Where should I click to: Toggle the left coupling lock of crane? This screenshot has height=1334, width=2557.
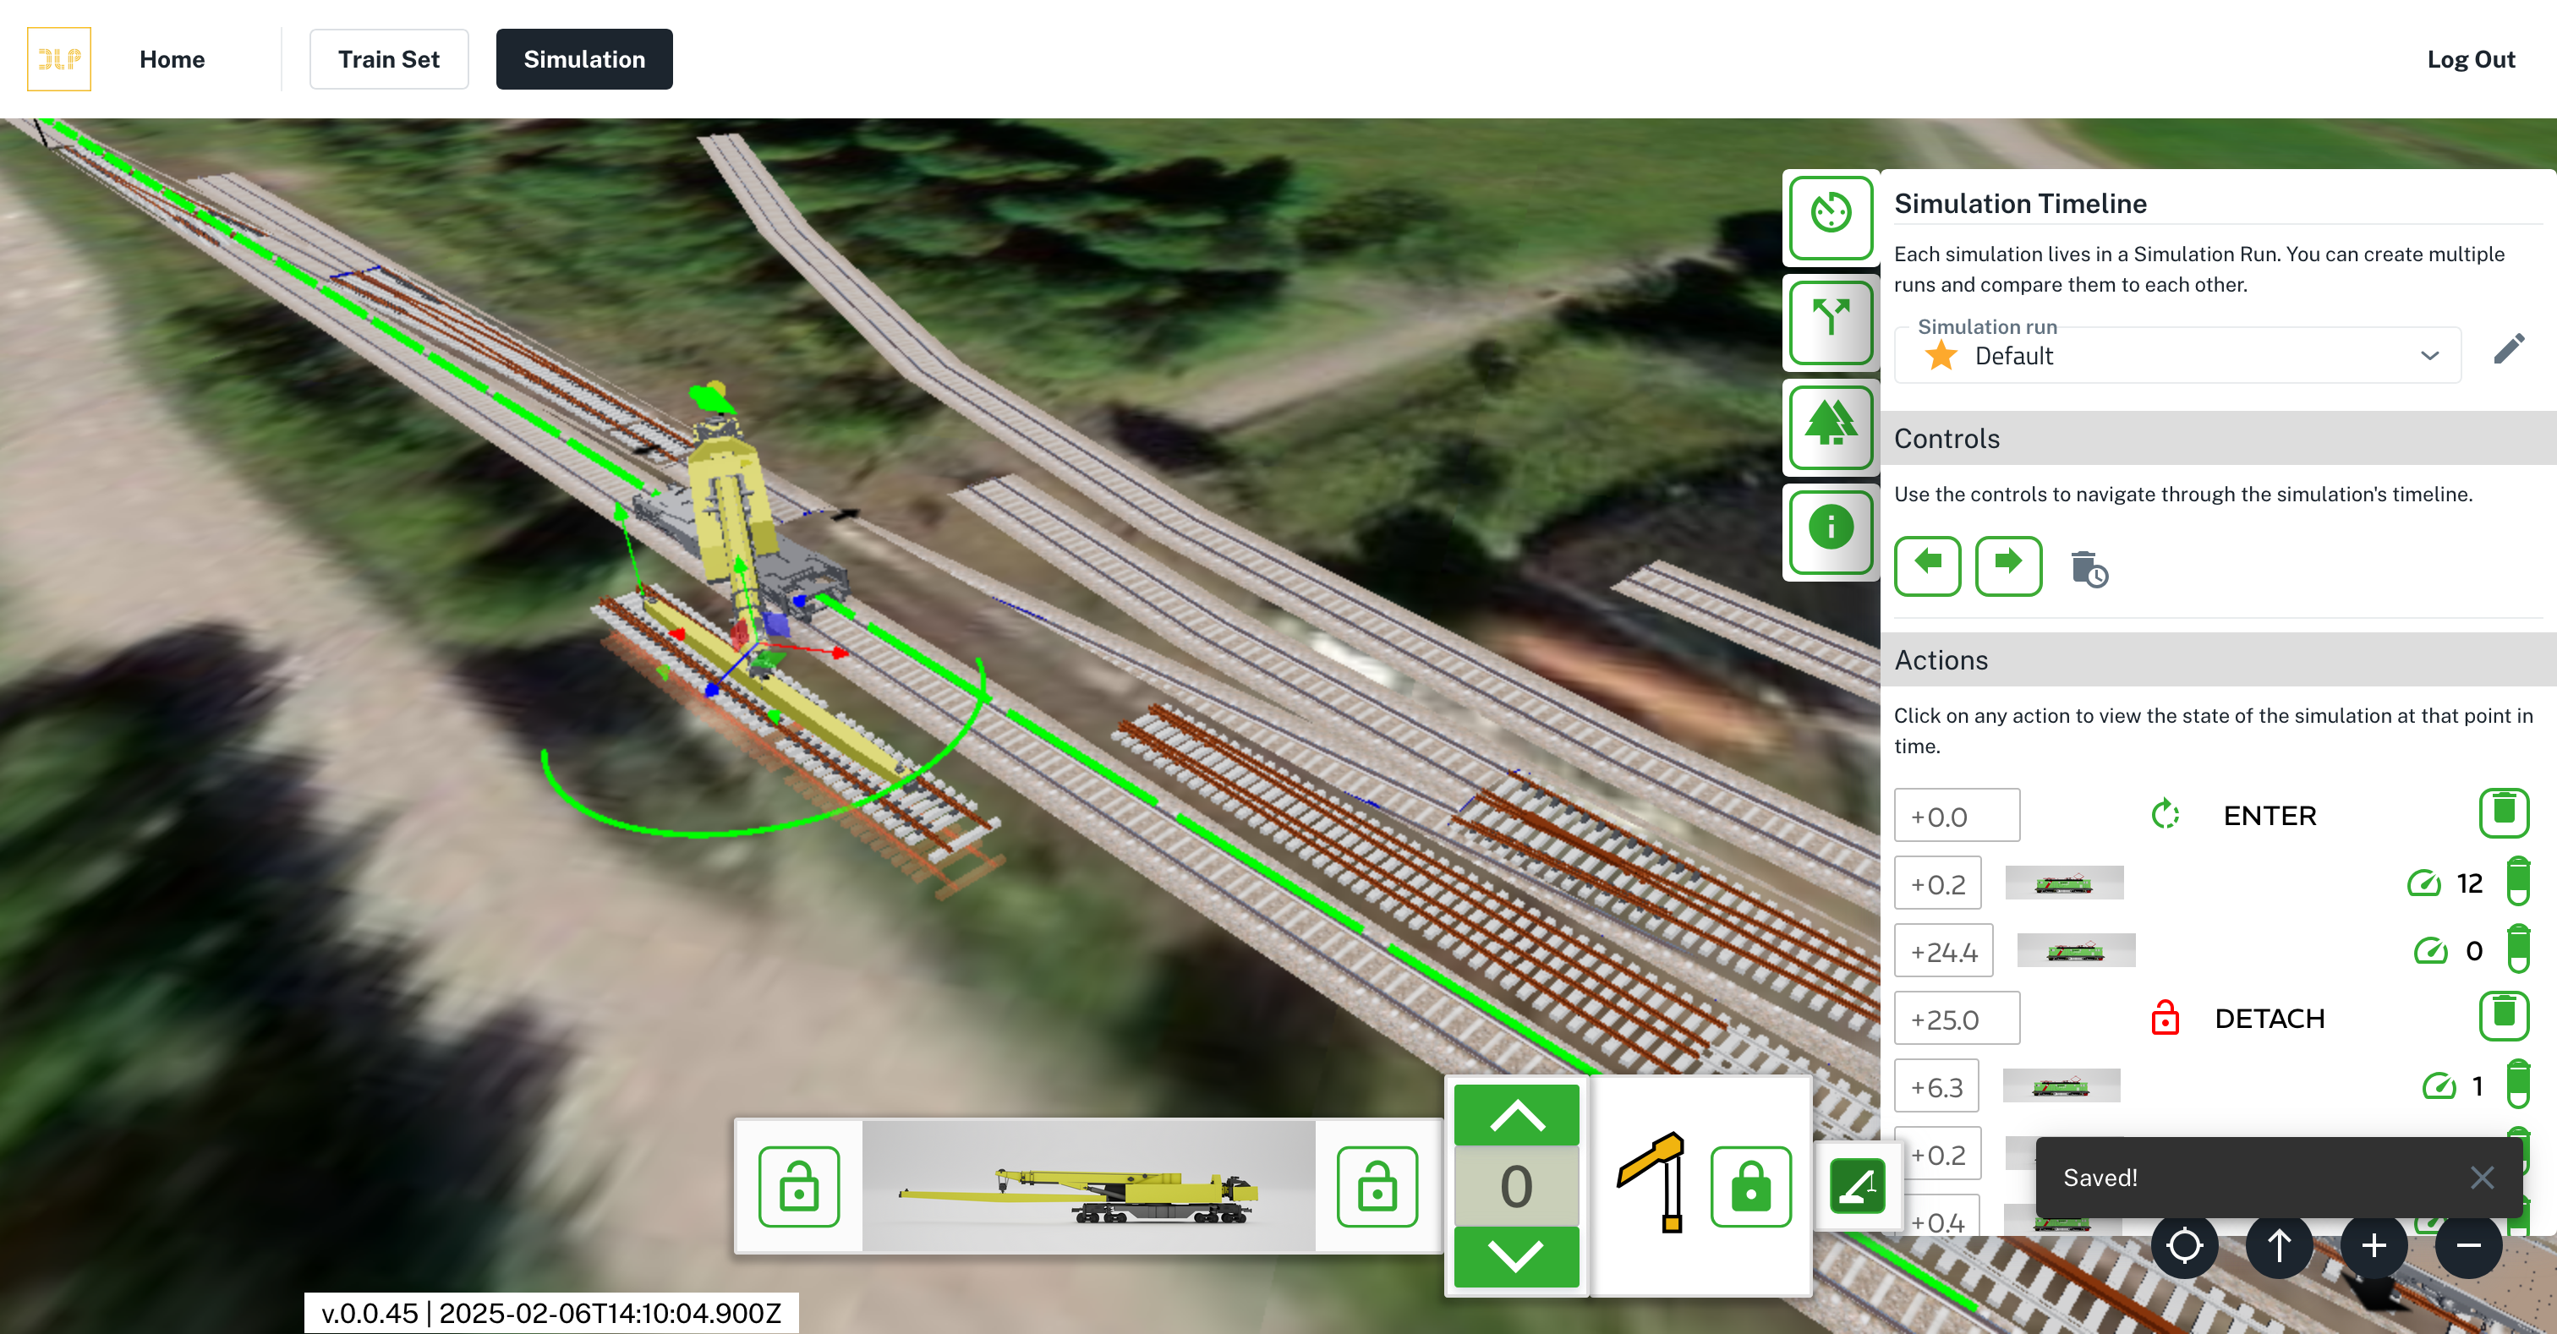coord(798,1186)
